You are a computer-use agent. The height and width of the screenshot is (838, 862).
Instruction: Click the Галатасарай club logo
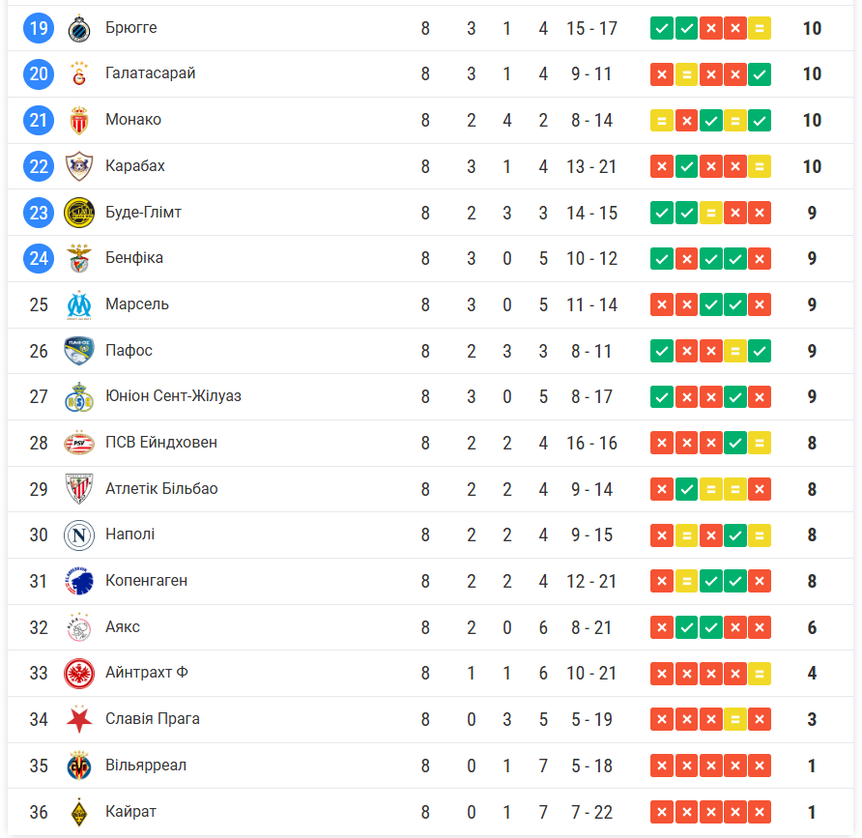click(78, 73)
